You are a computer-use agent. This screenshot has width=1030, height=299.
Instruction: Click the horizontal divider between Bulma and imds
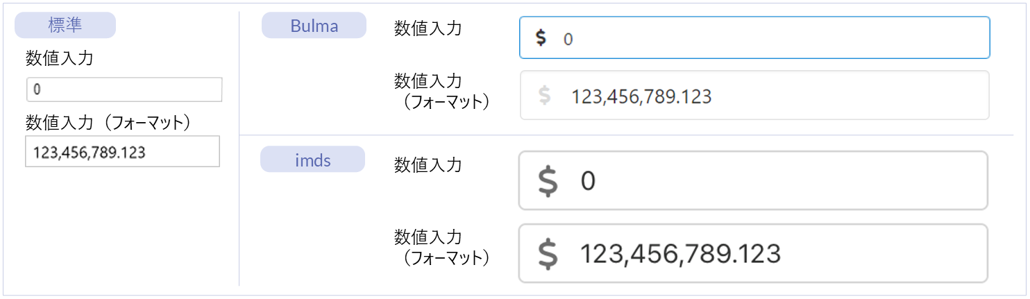(625, 135)
